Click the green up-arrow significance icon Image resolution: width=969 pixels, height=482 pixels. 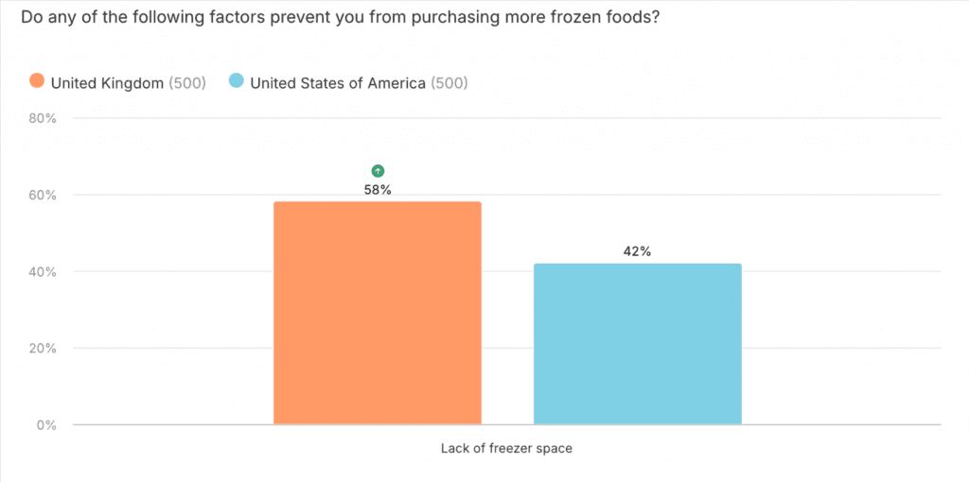pos(378,171)
